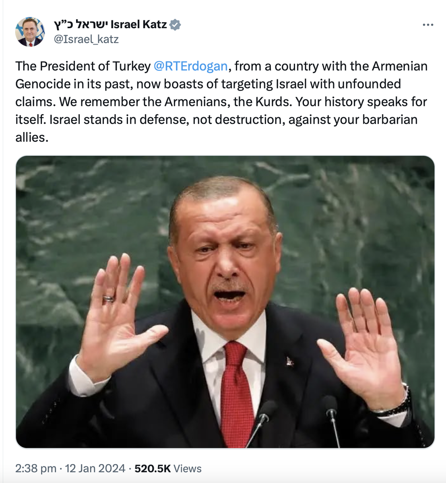Screen dimensions: 446x483
Task: Click the tweet text paragraph
Action: 221,101
